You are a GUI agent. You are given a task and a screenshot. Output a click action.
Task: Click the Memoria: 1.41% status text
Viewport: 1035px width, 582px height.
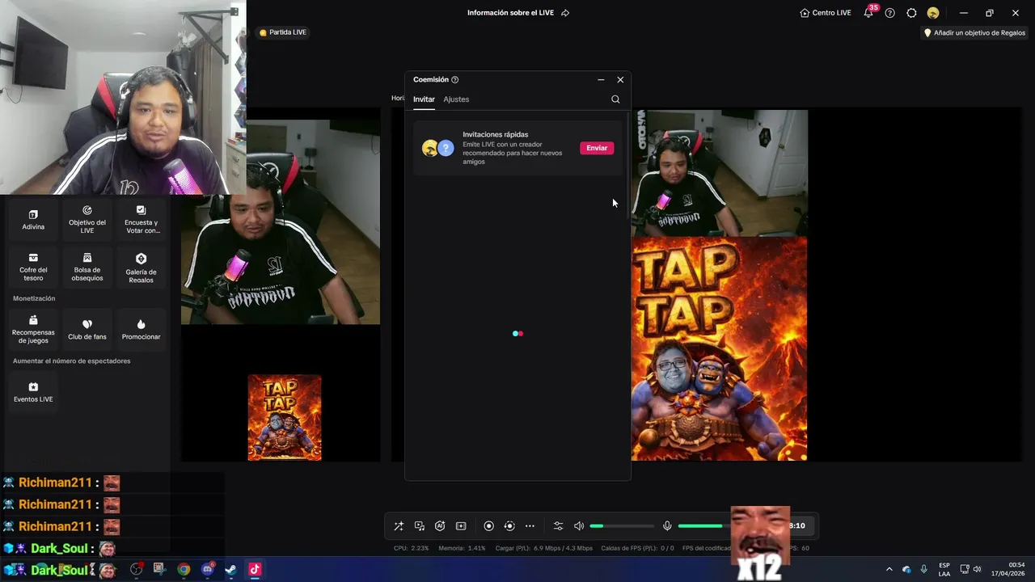462,548
